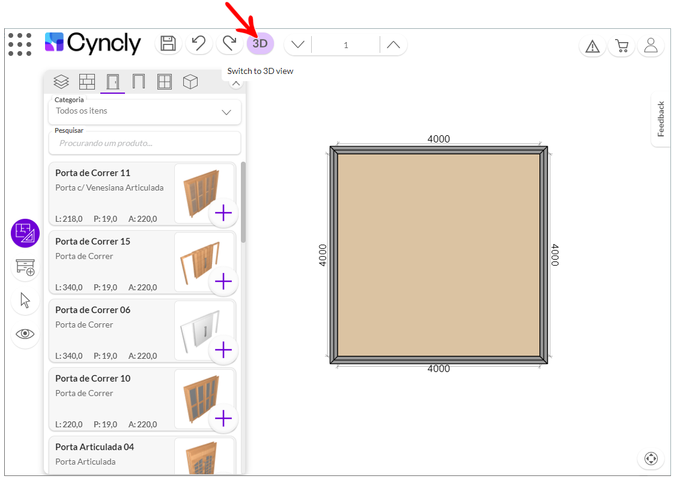
Task: Add Porta de Correr 15 with plus
Action: 223,281
